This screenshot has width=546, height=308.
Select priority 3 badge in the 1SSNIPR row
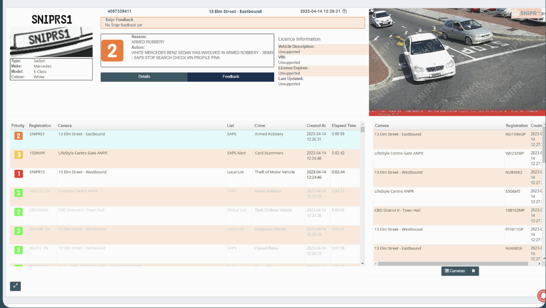point(19,155)
